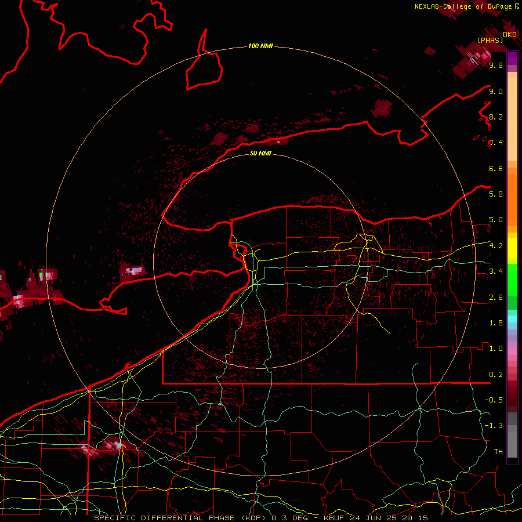
Task: Click the TH threshold label on the scale
Action: point(498,452)
